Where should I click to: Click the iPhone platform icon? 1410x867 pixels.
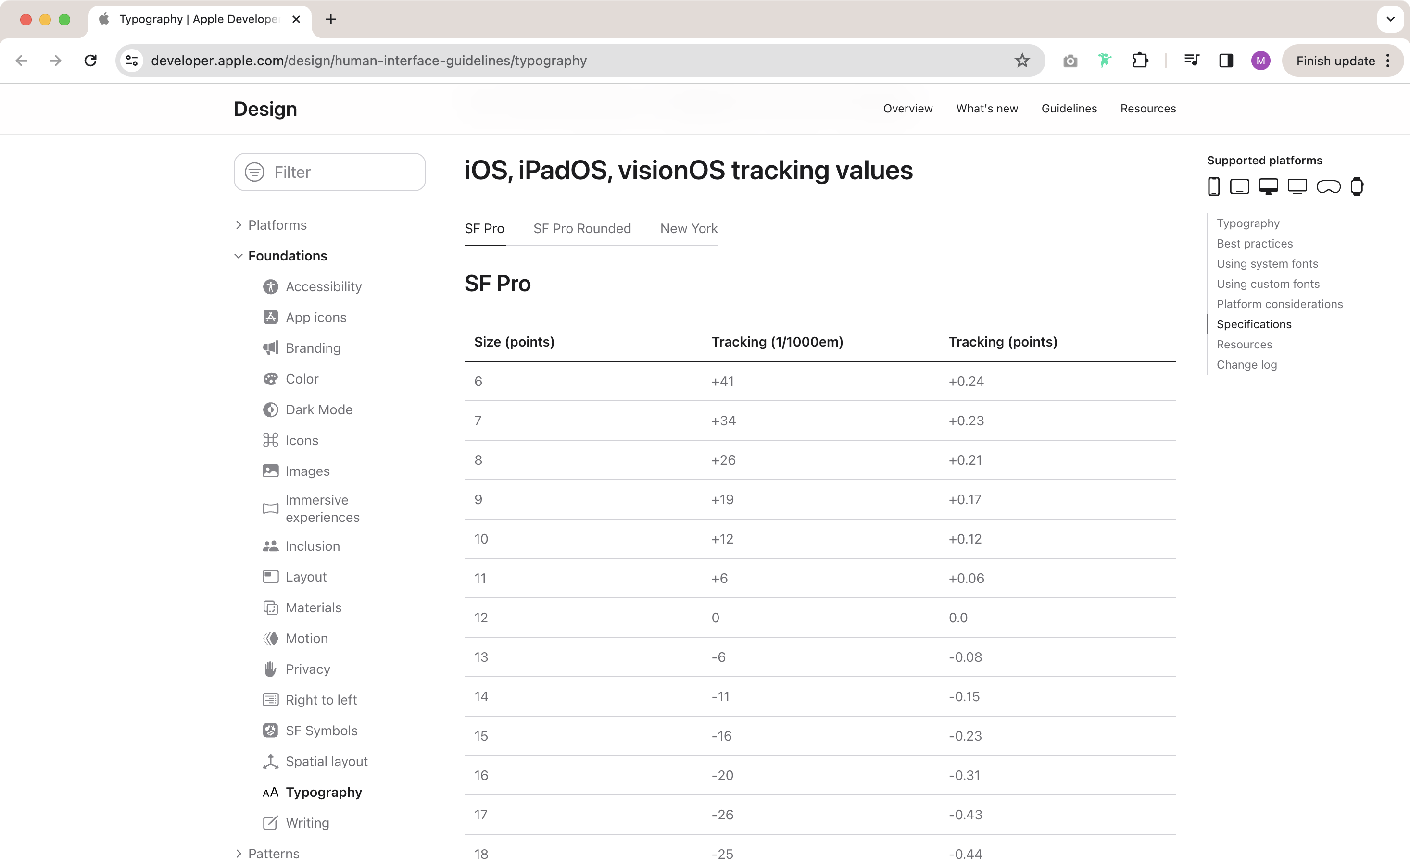[1213, 186]
